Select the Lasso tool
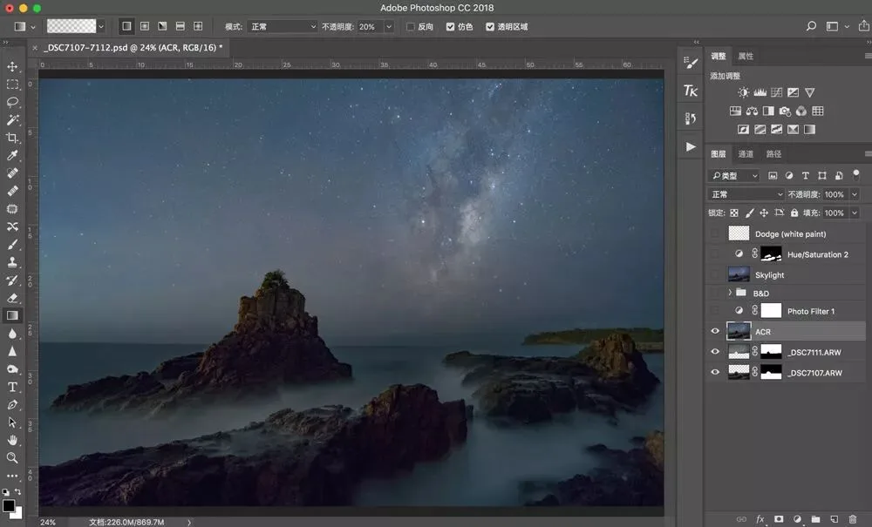 coord(12,102)
